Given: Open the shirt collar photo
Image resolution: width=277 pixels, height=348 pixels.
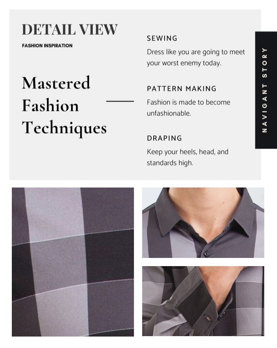Looking at the screenshot, I should [x=203, y=223].
